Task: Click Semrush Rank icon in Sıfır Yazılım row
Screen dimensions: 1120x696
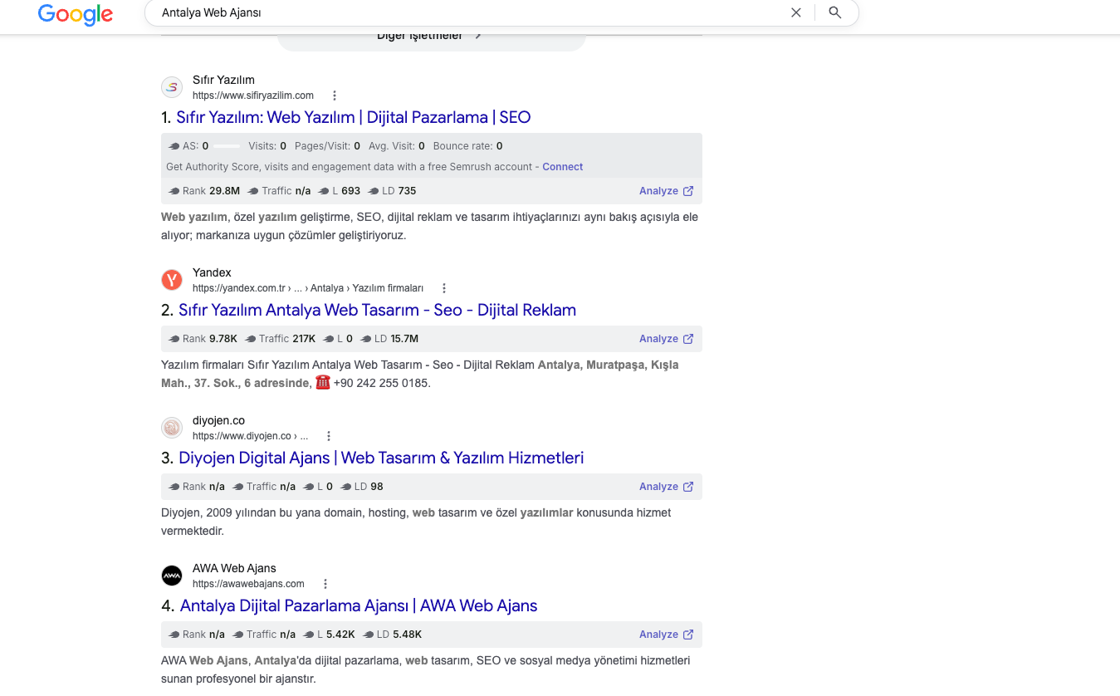Action: click(x=174, y=191)
